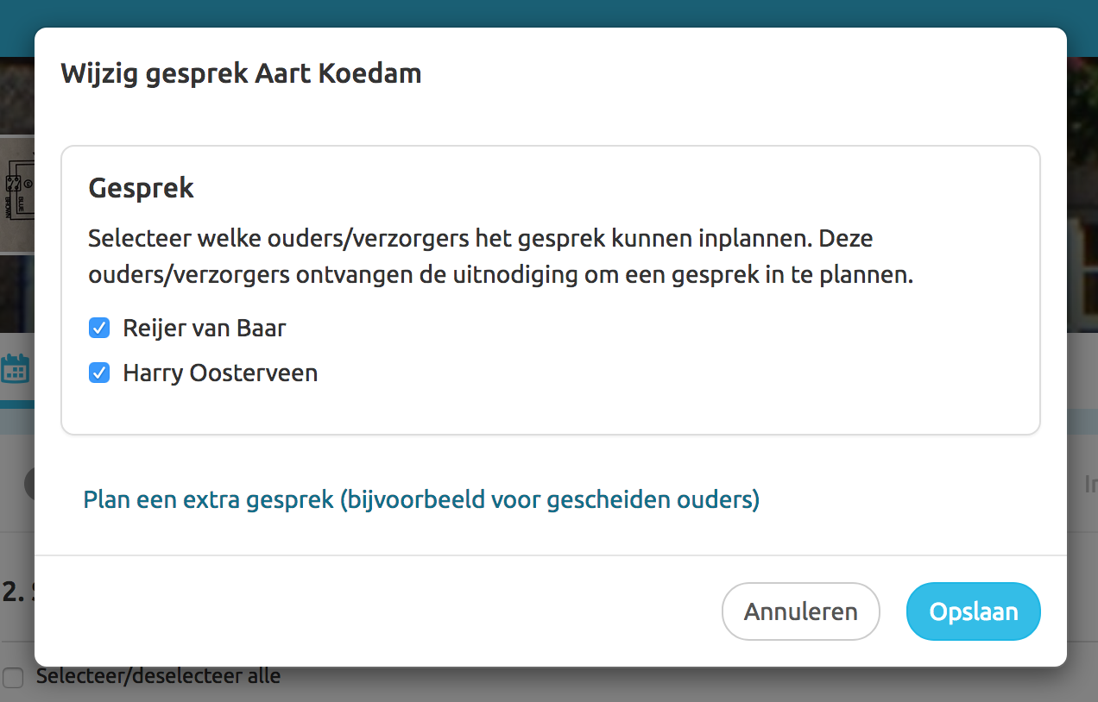Click the wiring diagram thumbnail
The height and width of the screenshot is (702, 1098).
(16, 194)
